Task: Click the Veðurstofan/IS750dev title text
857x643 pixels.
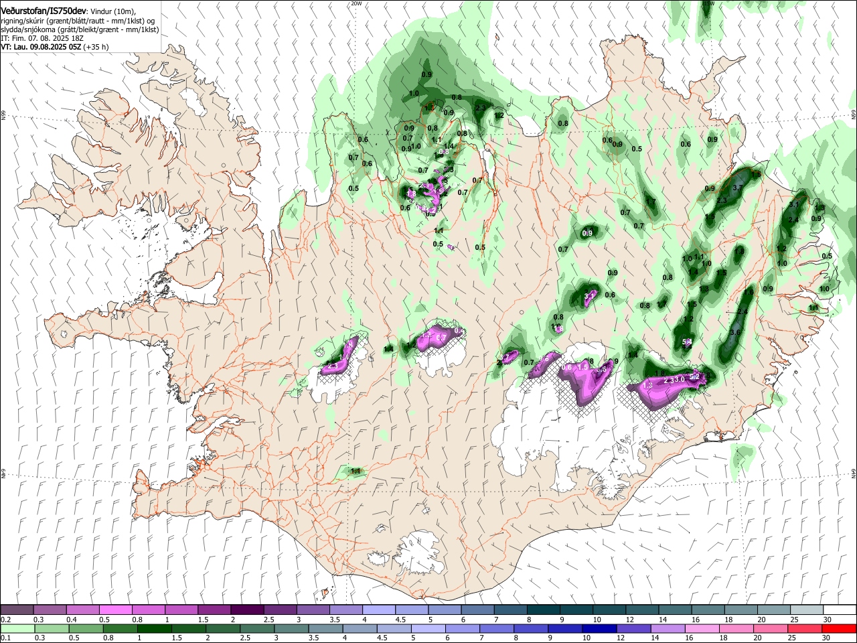Action: (44, 11)
